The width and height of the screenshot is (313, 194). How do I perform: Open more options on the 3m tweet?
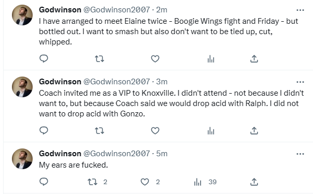[300, 82]
